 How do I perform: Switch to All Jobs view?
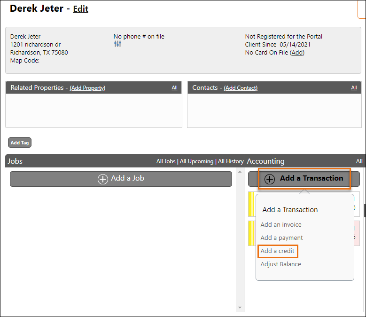tap(166, 161)
